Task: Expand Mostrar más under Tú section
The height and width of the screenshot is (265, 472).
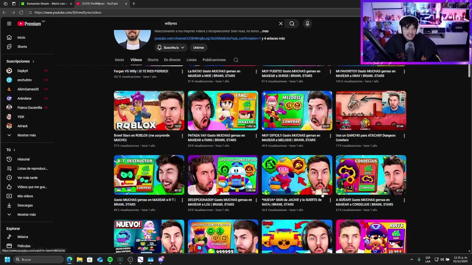Action: click(26, 215)
